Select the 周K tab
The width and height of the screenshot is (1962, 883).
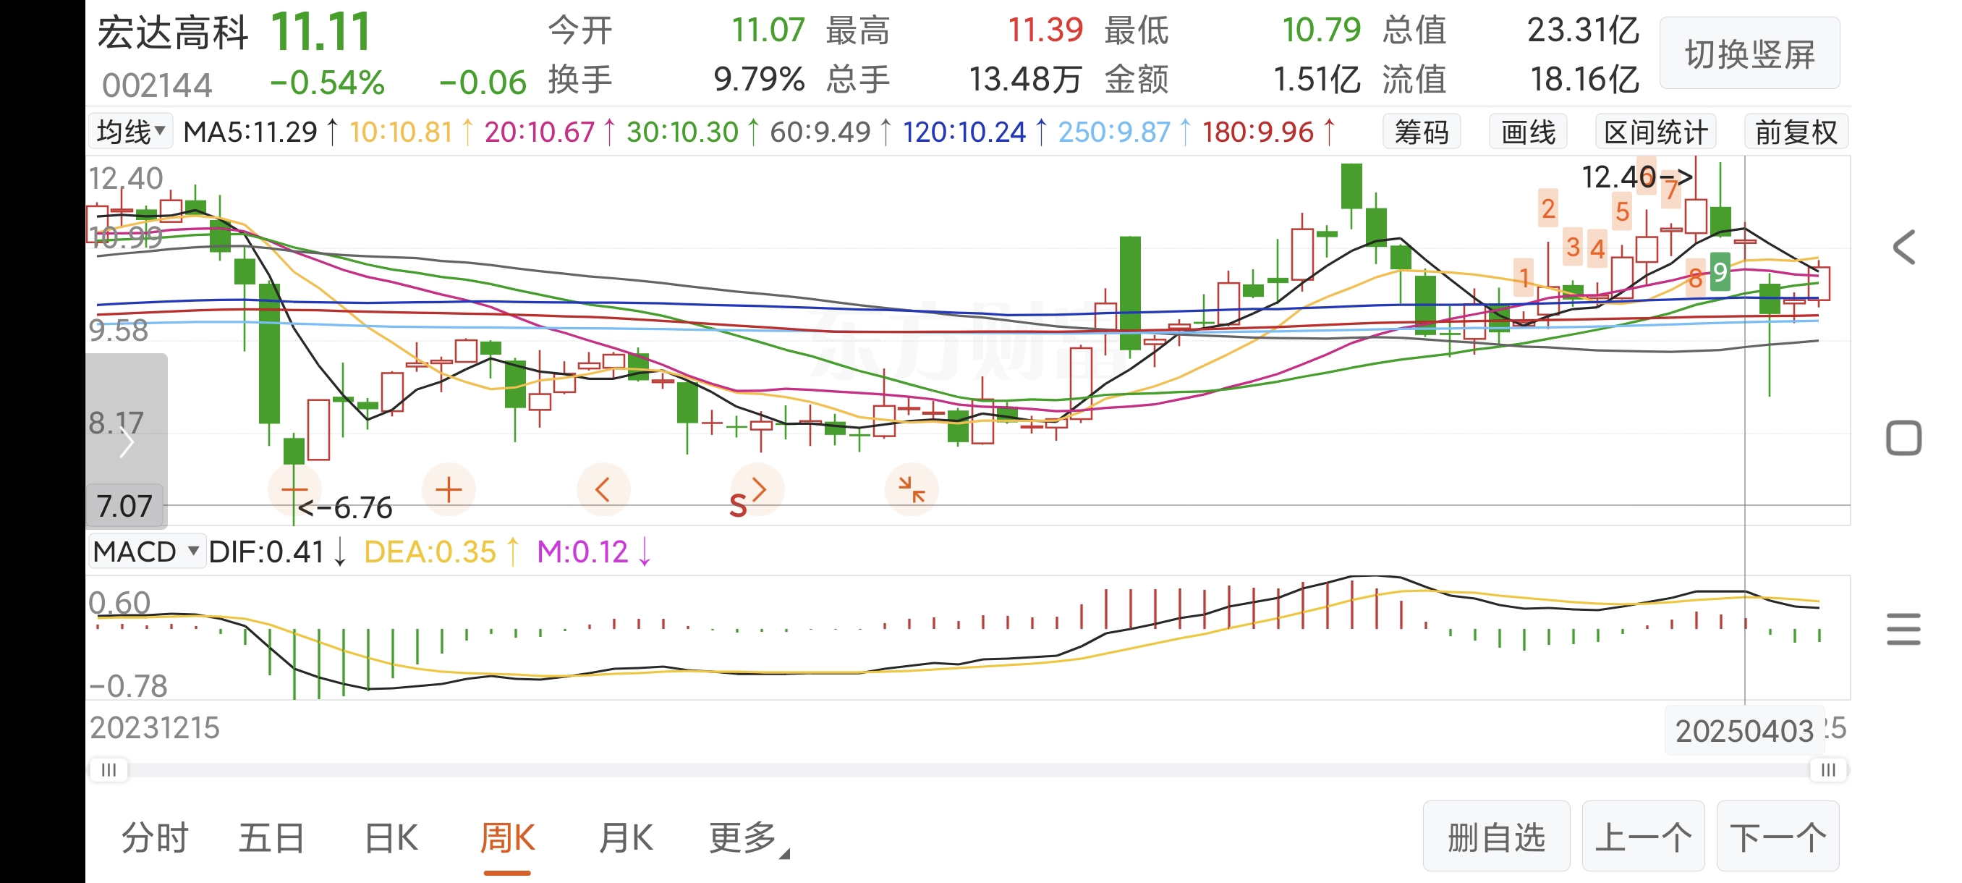(x=507, y=838)
